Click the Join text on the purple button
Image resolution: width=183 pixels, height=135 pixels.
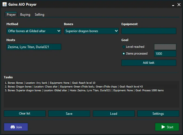(x=19, y=127)
